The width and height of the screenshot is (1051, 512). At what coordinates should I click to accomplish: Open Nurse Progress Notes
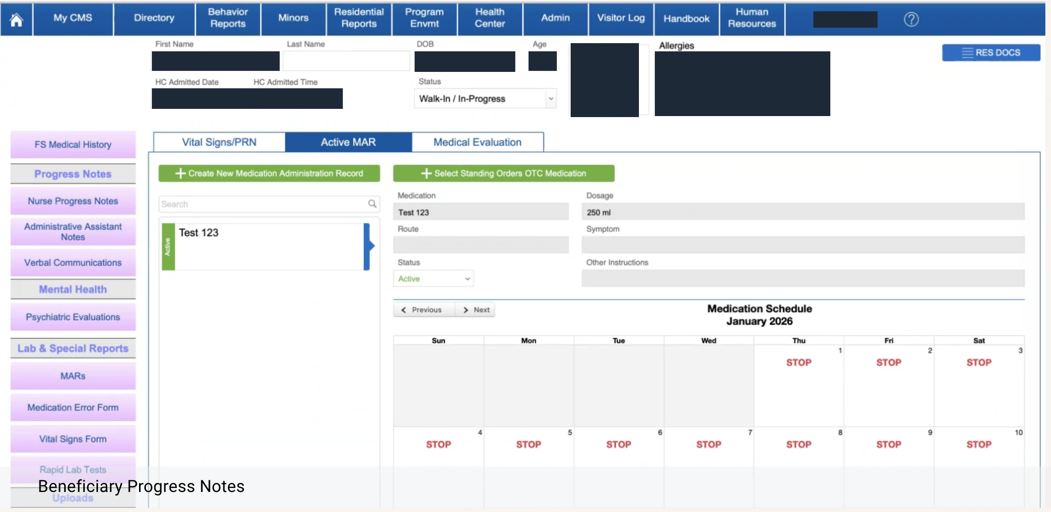(73, 201)
